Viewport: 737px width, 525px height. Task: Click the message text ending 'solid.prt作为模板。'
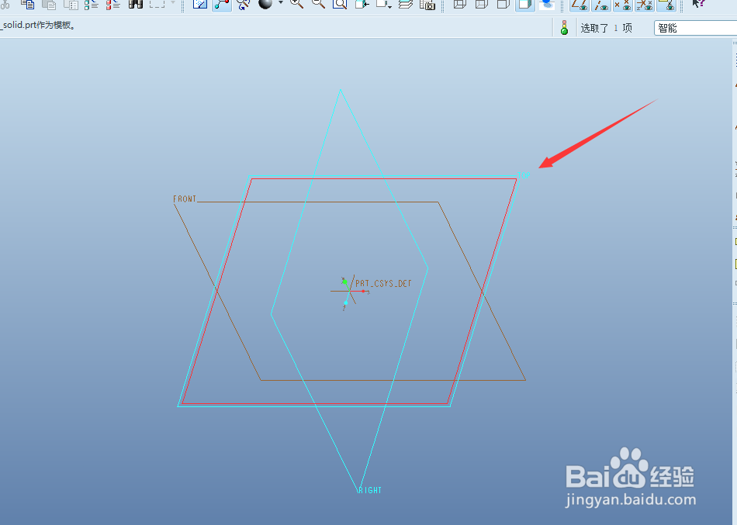pos(39,25)
